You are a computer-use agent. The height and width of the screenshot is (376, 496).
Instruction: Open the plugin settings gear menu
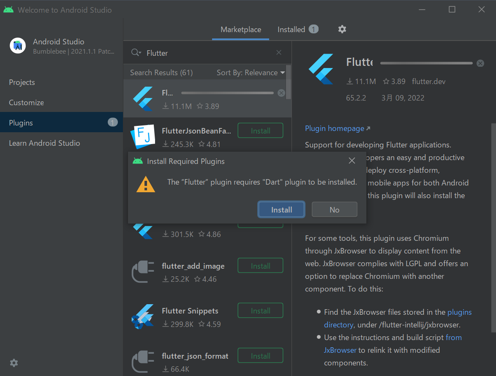(x=342, y=30)
